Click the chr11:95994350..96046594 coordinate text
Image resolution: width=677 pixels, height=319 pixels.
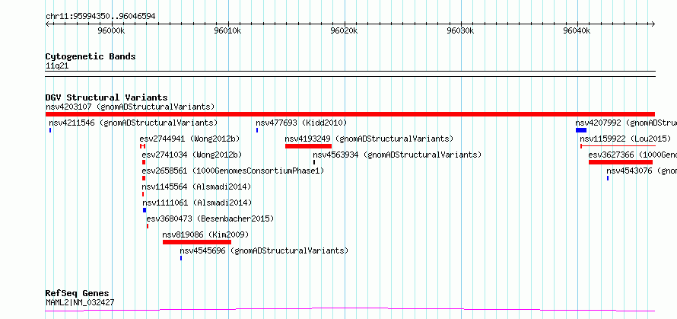[100, 17]
